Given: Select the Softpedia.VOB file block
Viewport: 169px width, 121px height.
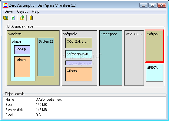Looking at the screenshot, I should click(x=79, y=54).
